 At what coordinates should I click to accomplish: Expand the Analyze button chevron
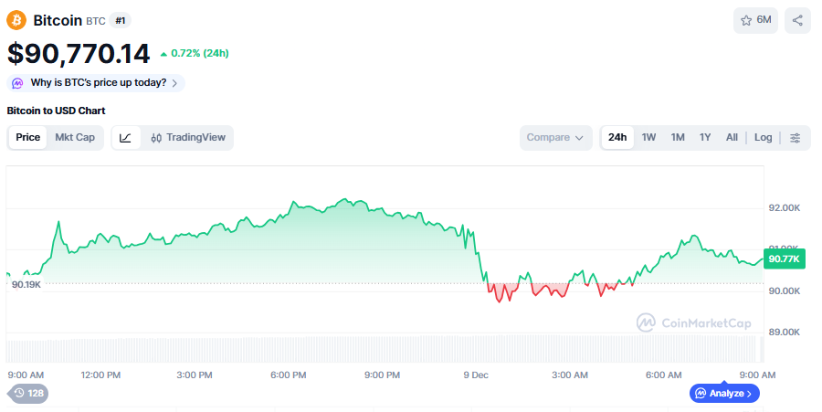(749, 394)
